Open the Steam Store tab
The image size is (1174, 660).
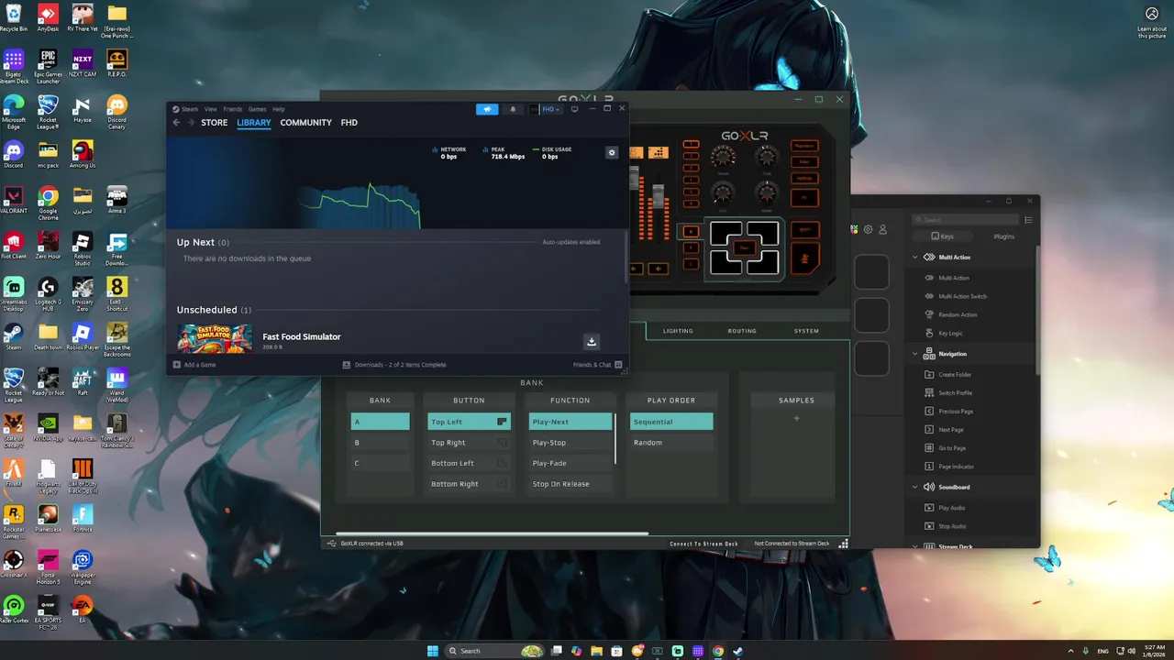click(214, 123)
